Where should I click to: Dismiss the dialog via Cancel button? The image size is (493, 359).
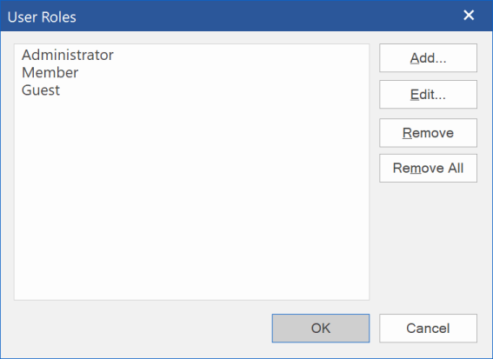click(428, 329)
